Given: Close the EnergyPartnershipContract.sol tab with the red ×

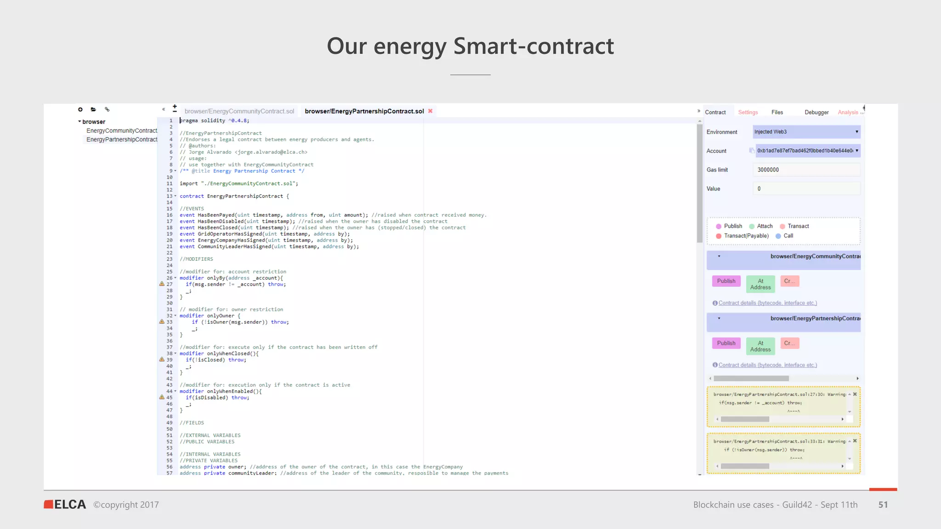Looking at the screenshot, I should click(431, 111).
